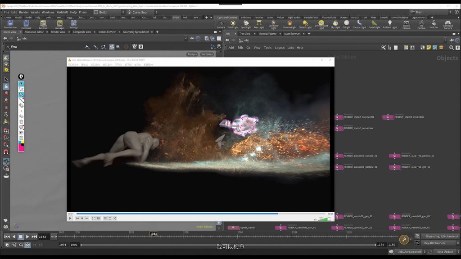The height and width of the screenshot is (259, 461).
Task: Add a Point Light from the shelf
Action: 233,24
